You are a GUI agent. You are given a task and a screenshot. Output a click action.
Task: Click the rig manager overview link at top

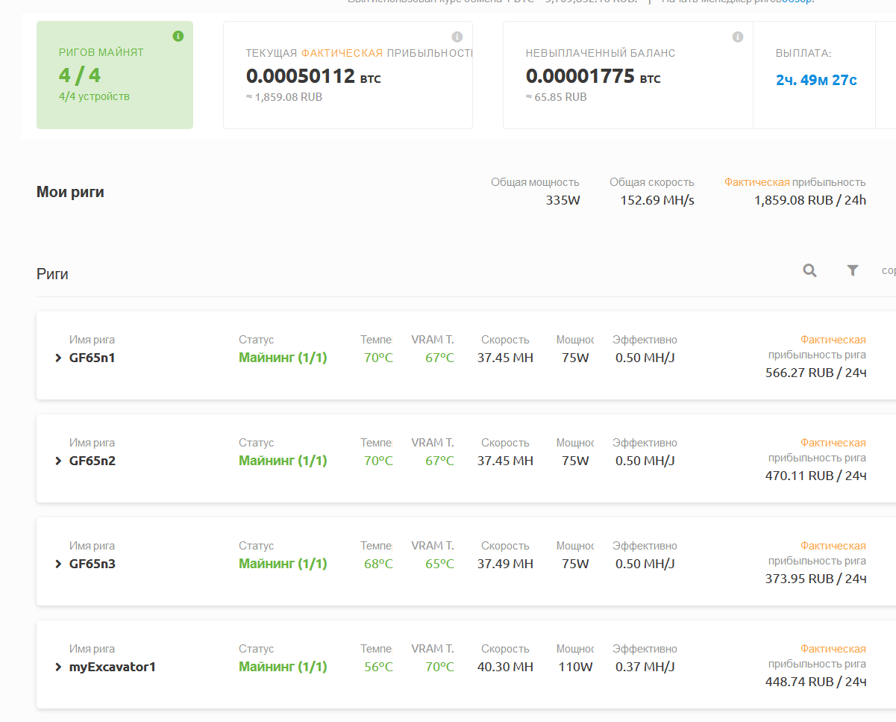click(798, 2)
